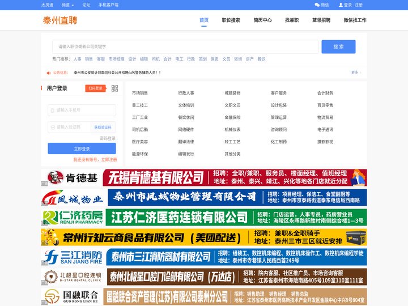
Task: Select the hot keyword 会计
Action: point(167,59)
